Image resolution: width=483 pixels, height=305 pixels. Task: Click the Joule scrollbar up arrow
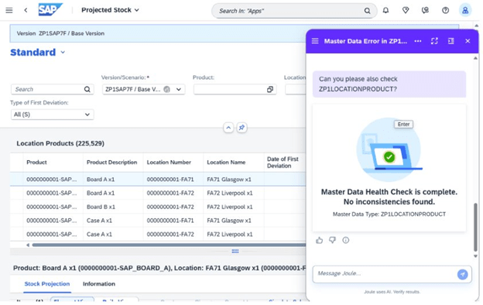[x=475, y=58]
